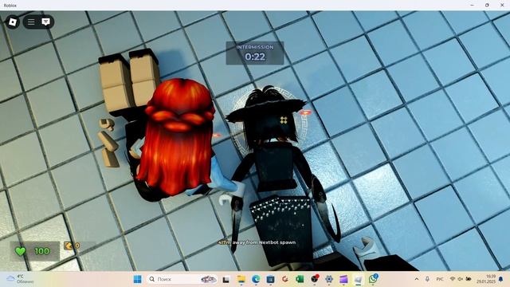
Task: Open Excel from the taskbar
Action: tap(300, 279)
